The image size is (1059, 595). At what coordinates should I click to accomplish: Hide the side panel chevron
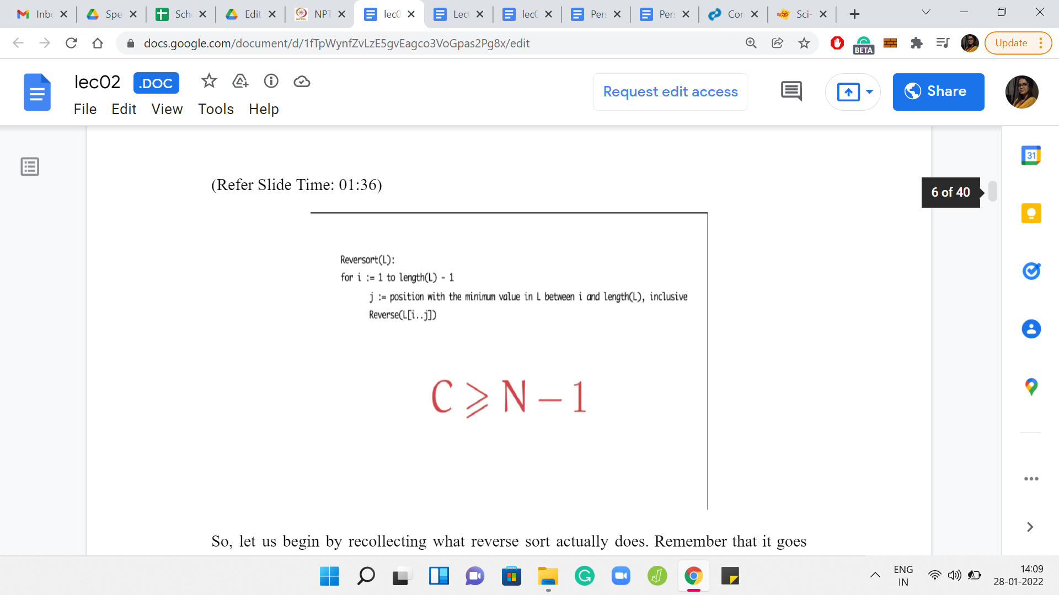(x=1030, y=527)
